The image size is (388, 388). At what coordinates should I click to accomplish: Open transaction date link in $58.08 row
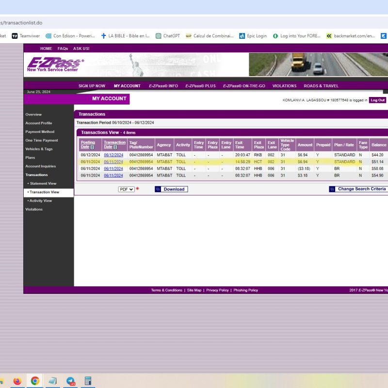(113, 168)
